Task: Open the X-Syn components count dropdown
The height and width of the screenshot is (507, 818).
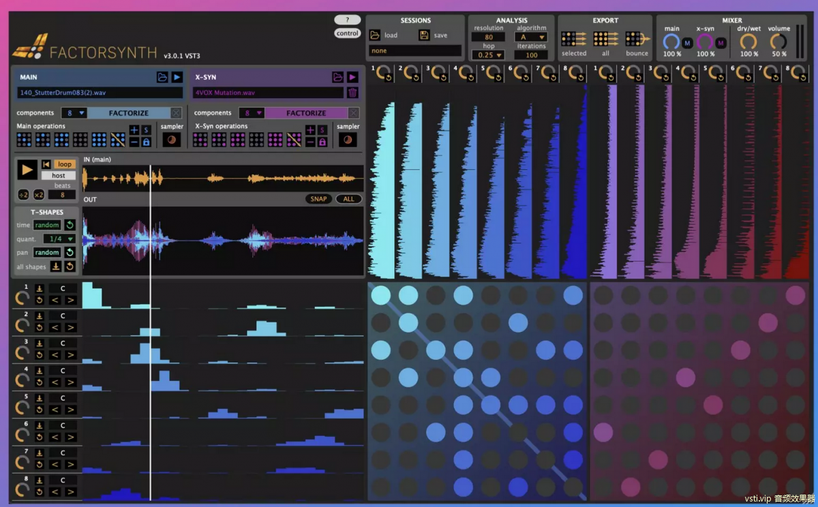Action: [x=251, y=113]
